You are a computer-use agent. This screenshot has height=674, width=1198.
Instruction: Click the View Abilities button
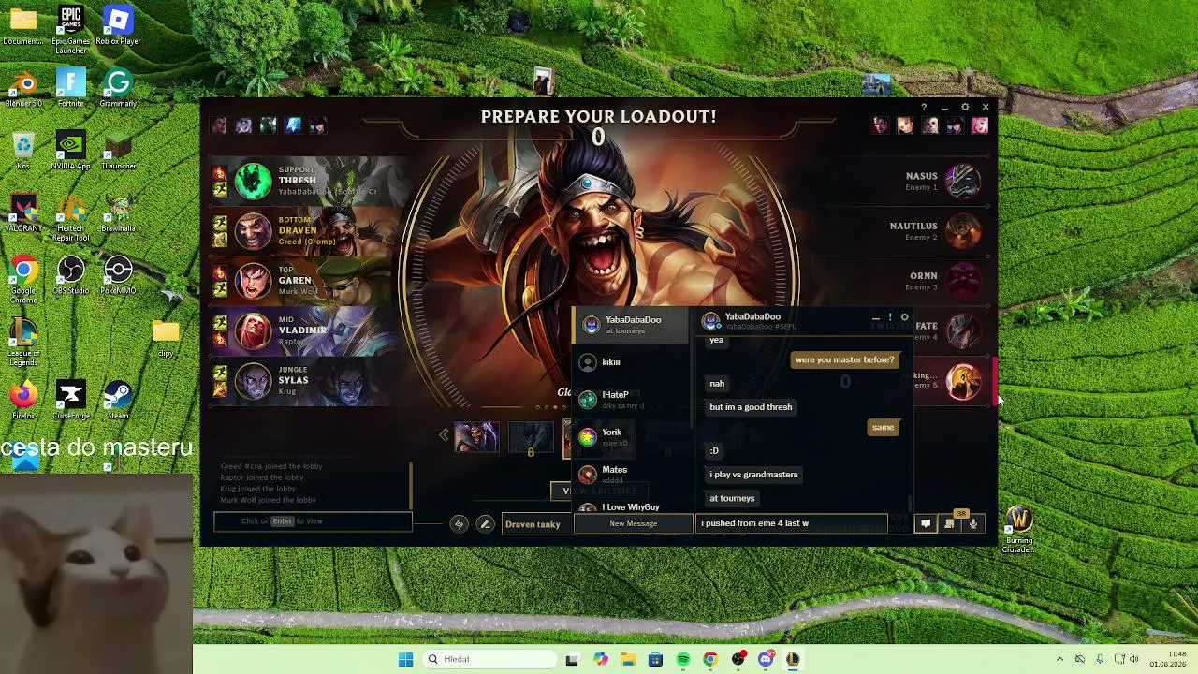pyautogui.click(x=598, y=491)
